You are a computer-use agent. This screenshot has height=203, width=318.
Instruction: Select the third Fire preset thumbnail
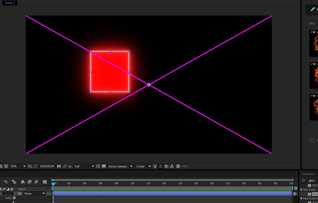pyautogui.click(x=314, y=107)
